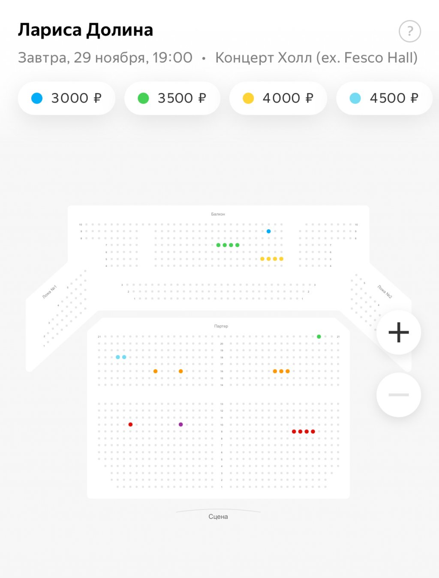Click the Балкон section label
The height and width of the screenshot is (578, 439).
tap(218, 214)
